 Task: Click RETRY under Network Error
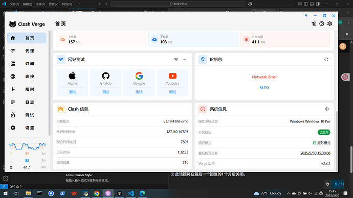[x=264, y=88]
